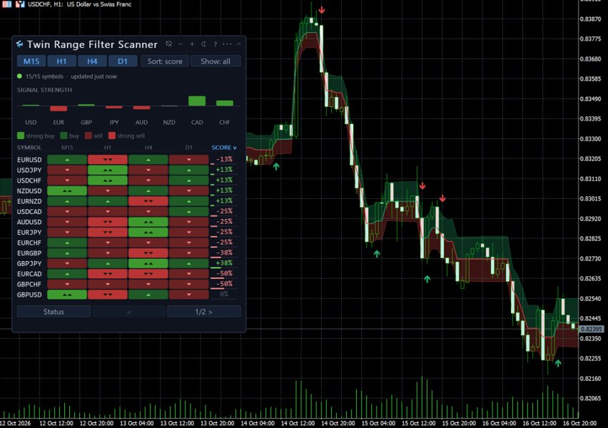Click the EURCAD -50% score value
Viewport: 608px width, 428px height.
point(224,274)
